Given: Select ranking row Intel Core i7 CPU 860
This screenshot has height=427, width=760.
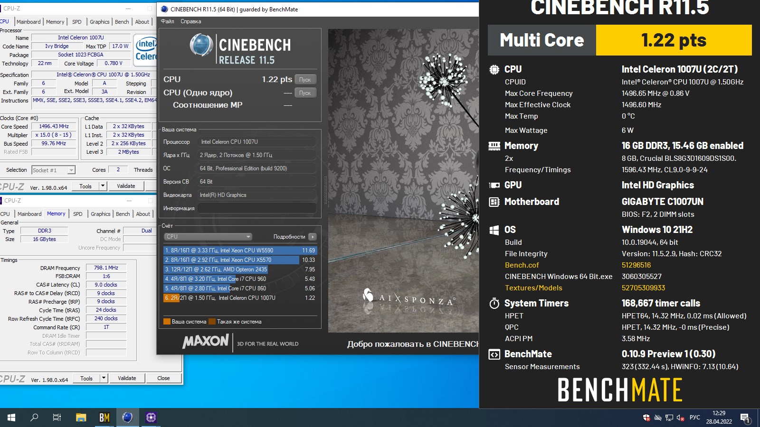Looking at the screenshot, I should click(240, 288).
